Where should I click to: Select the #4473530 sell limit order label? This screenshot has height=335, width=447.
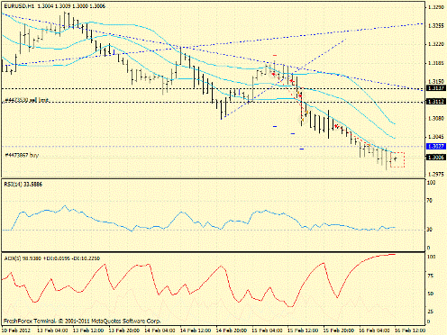27,100
